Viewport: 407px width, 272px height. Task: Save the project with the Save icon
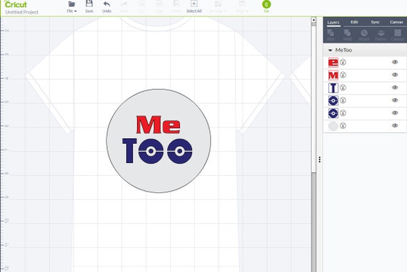(89, 4)
